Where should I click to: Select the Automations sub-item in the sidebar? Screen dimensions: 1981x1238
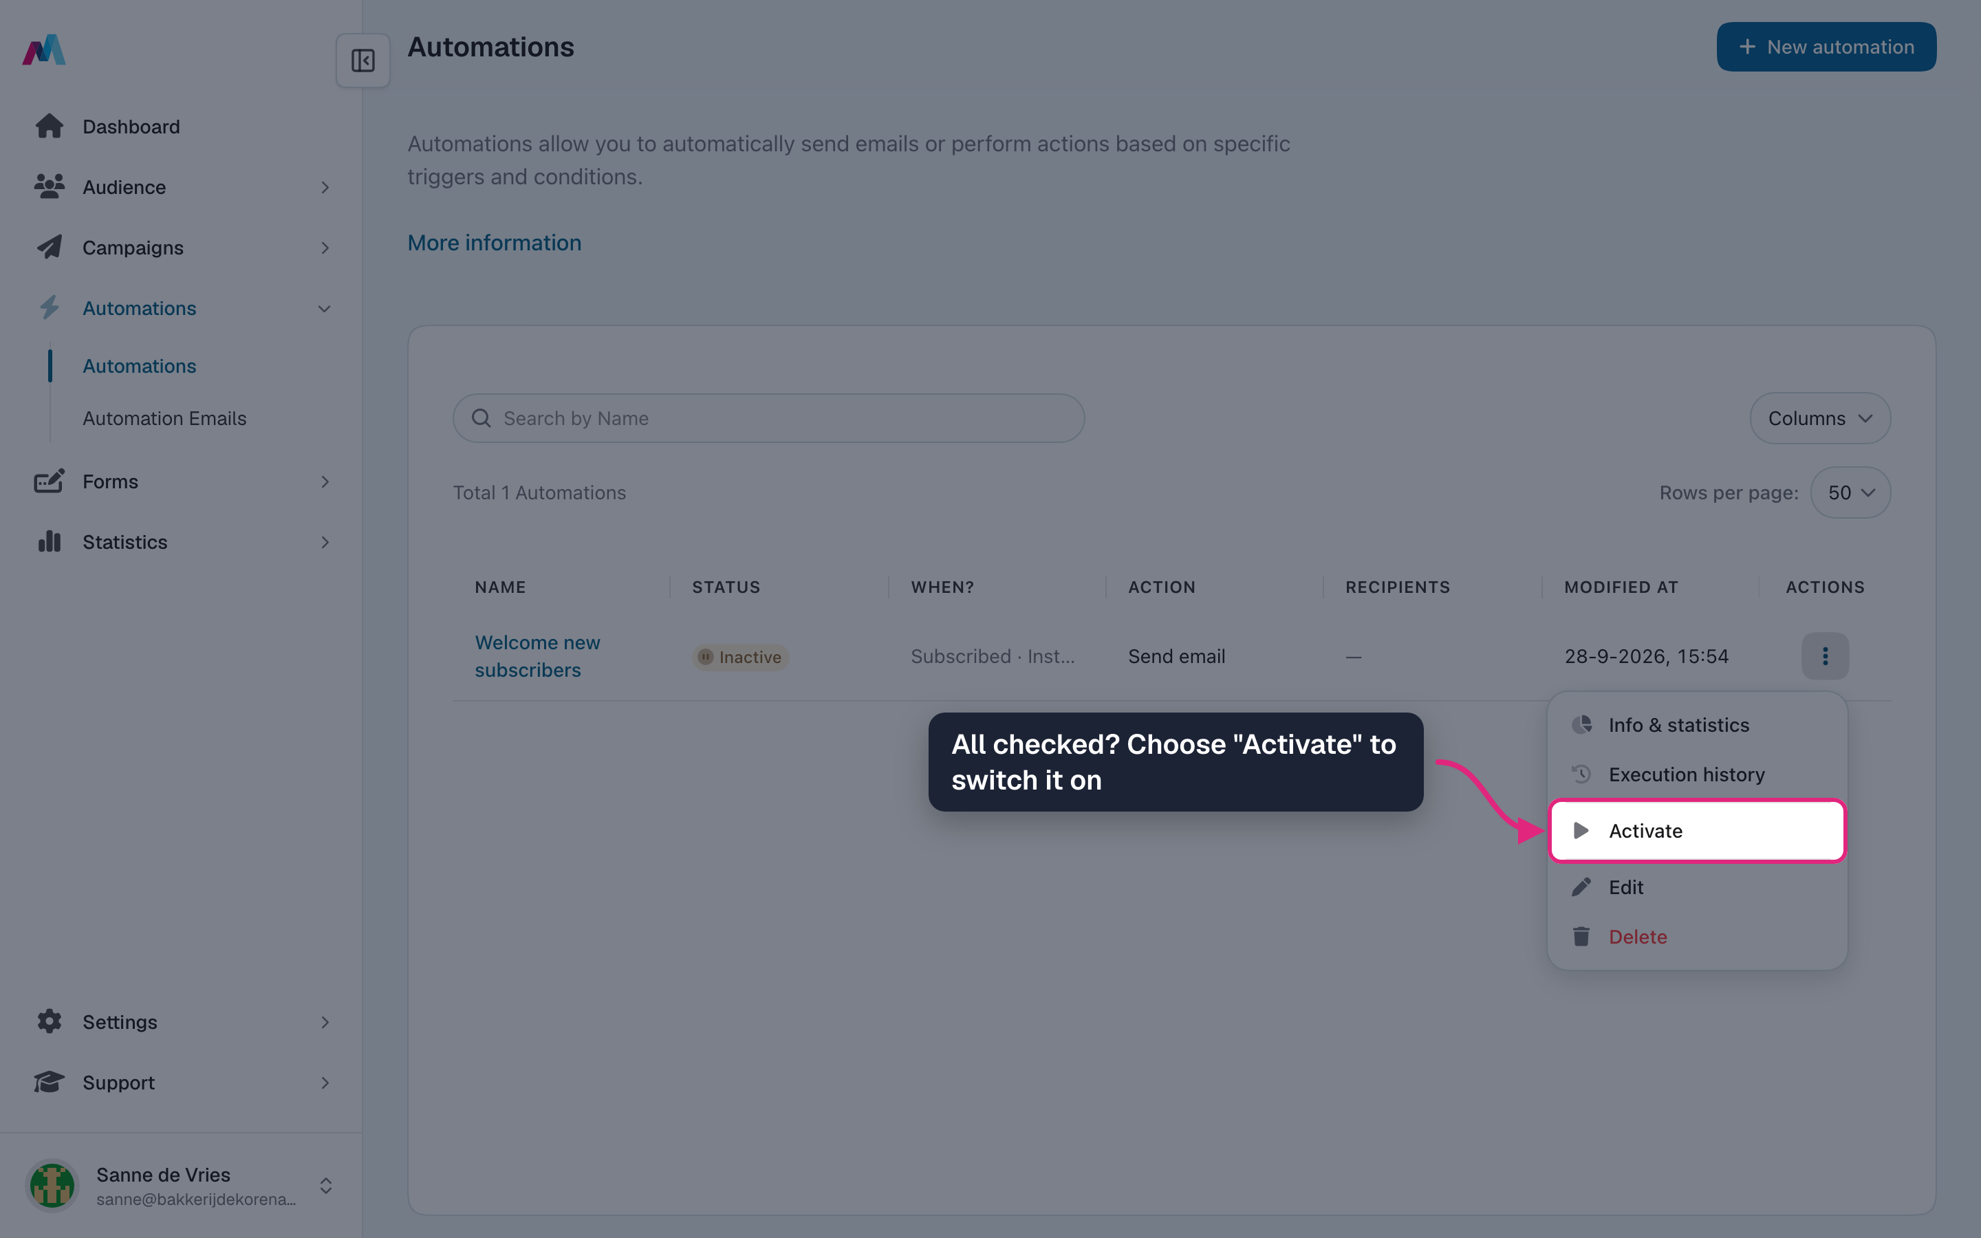coord(139,365)
